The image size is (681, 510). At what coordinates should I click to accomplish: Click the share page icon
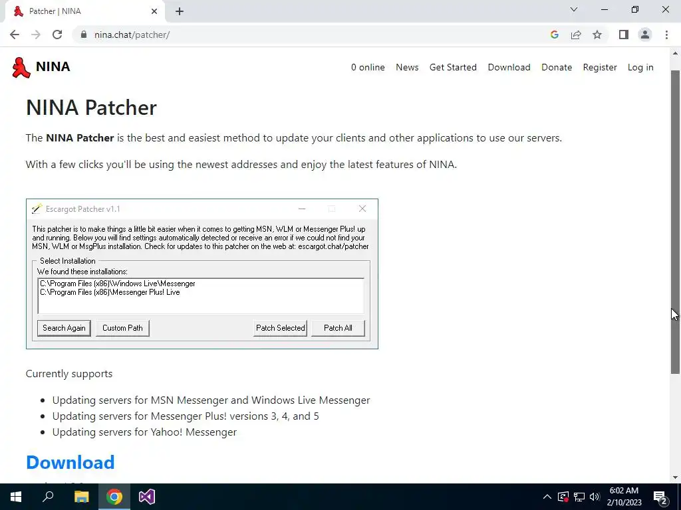click(576, 35)
